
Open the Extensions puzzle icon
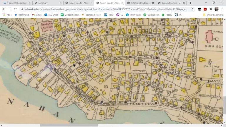click(x=211, y=9)
